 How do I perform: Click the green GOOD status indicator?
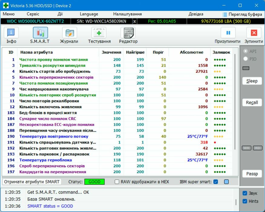[x=94, y=182]
